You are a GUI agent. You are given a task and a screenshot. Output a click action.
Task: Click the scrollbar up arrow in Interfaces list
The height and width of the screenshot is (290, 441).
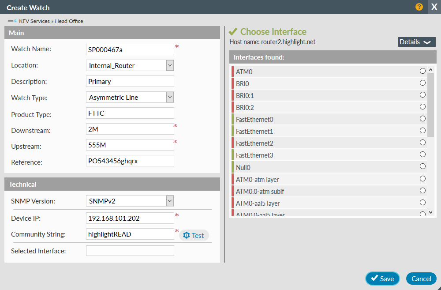(431, 69)
